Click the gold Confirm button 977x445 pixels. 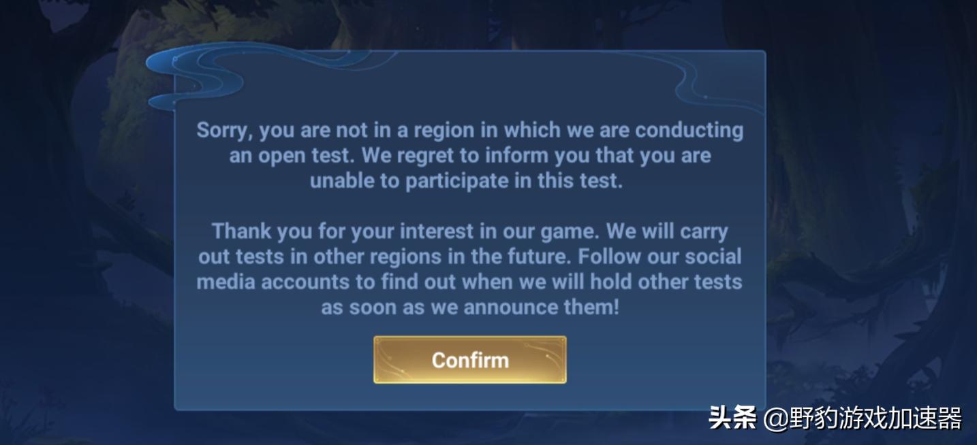(x=469, y=359)
